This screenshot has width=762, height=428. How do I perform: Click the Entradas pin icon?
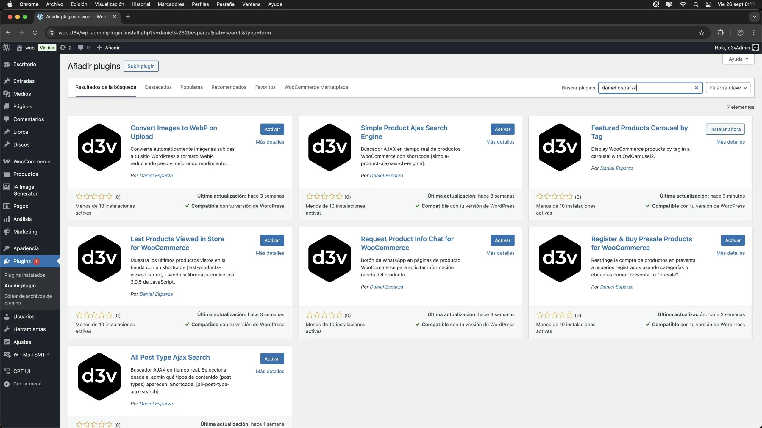click(x=7, y=81)
